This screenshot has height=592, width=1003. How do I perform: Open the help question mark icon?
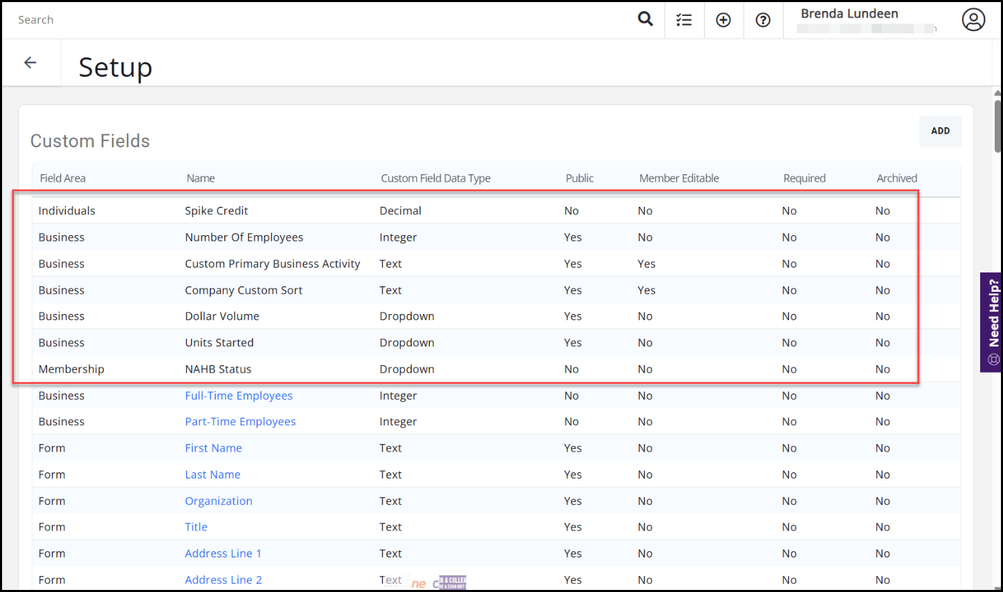763,20
